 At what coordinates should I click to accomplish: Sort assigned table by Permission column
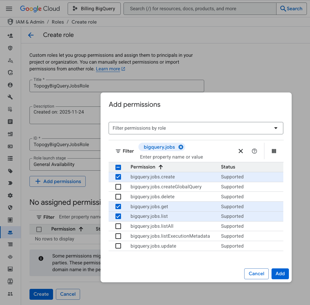(x=67, y=229)
